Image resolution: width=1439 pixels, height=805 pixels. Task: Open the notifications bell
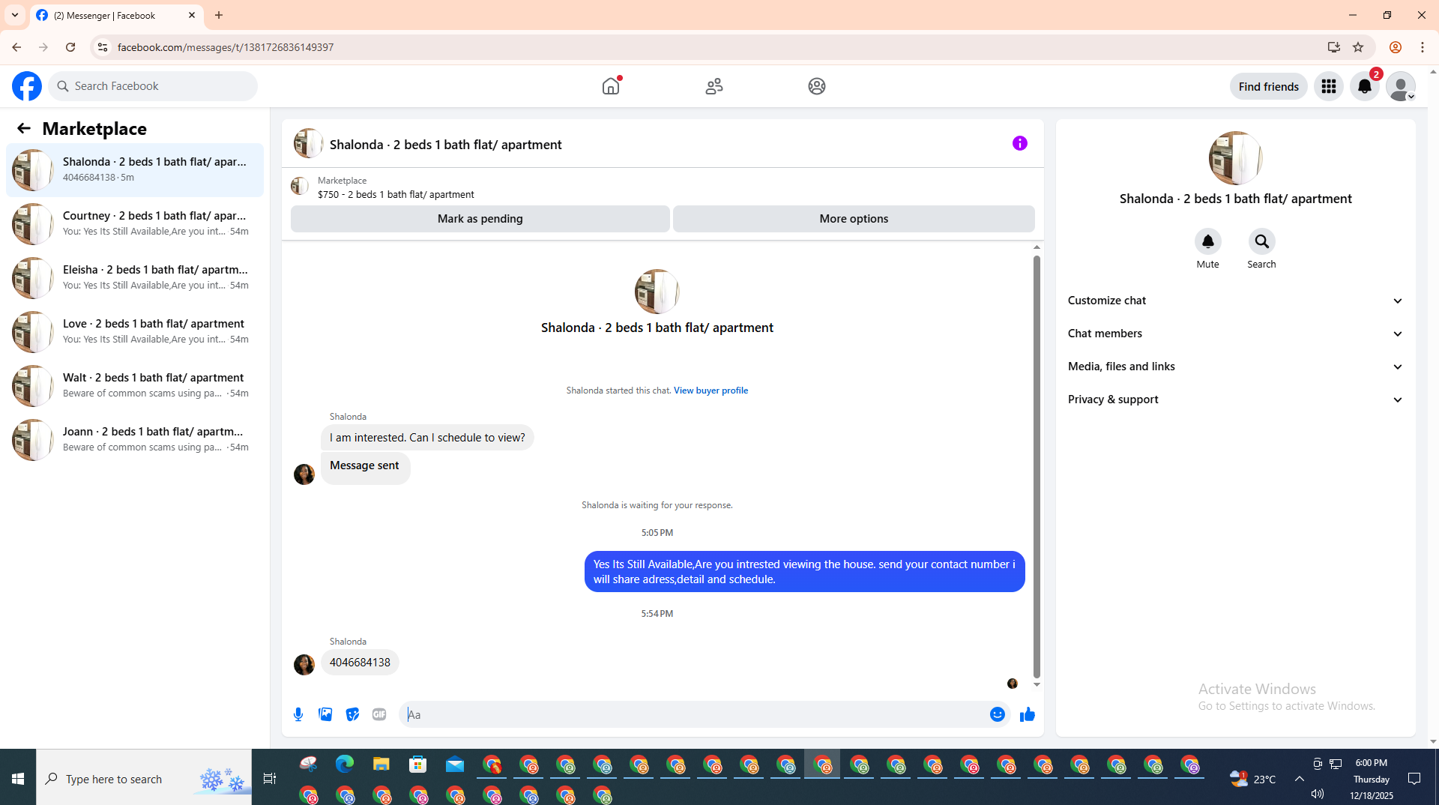coord(1365,86)
